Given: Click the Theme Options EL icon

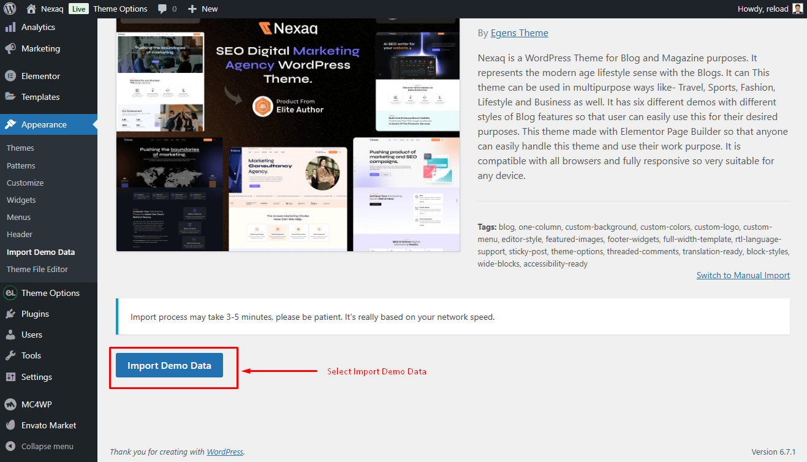Looking at the screenshot, I should [10, 293].
